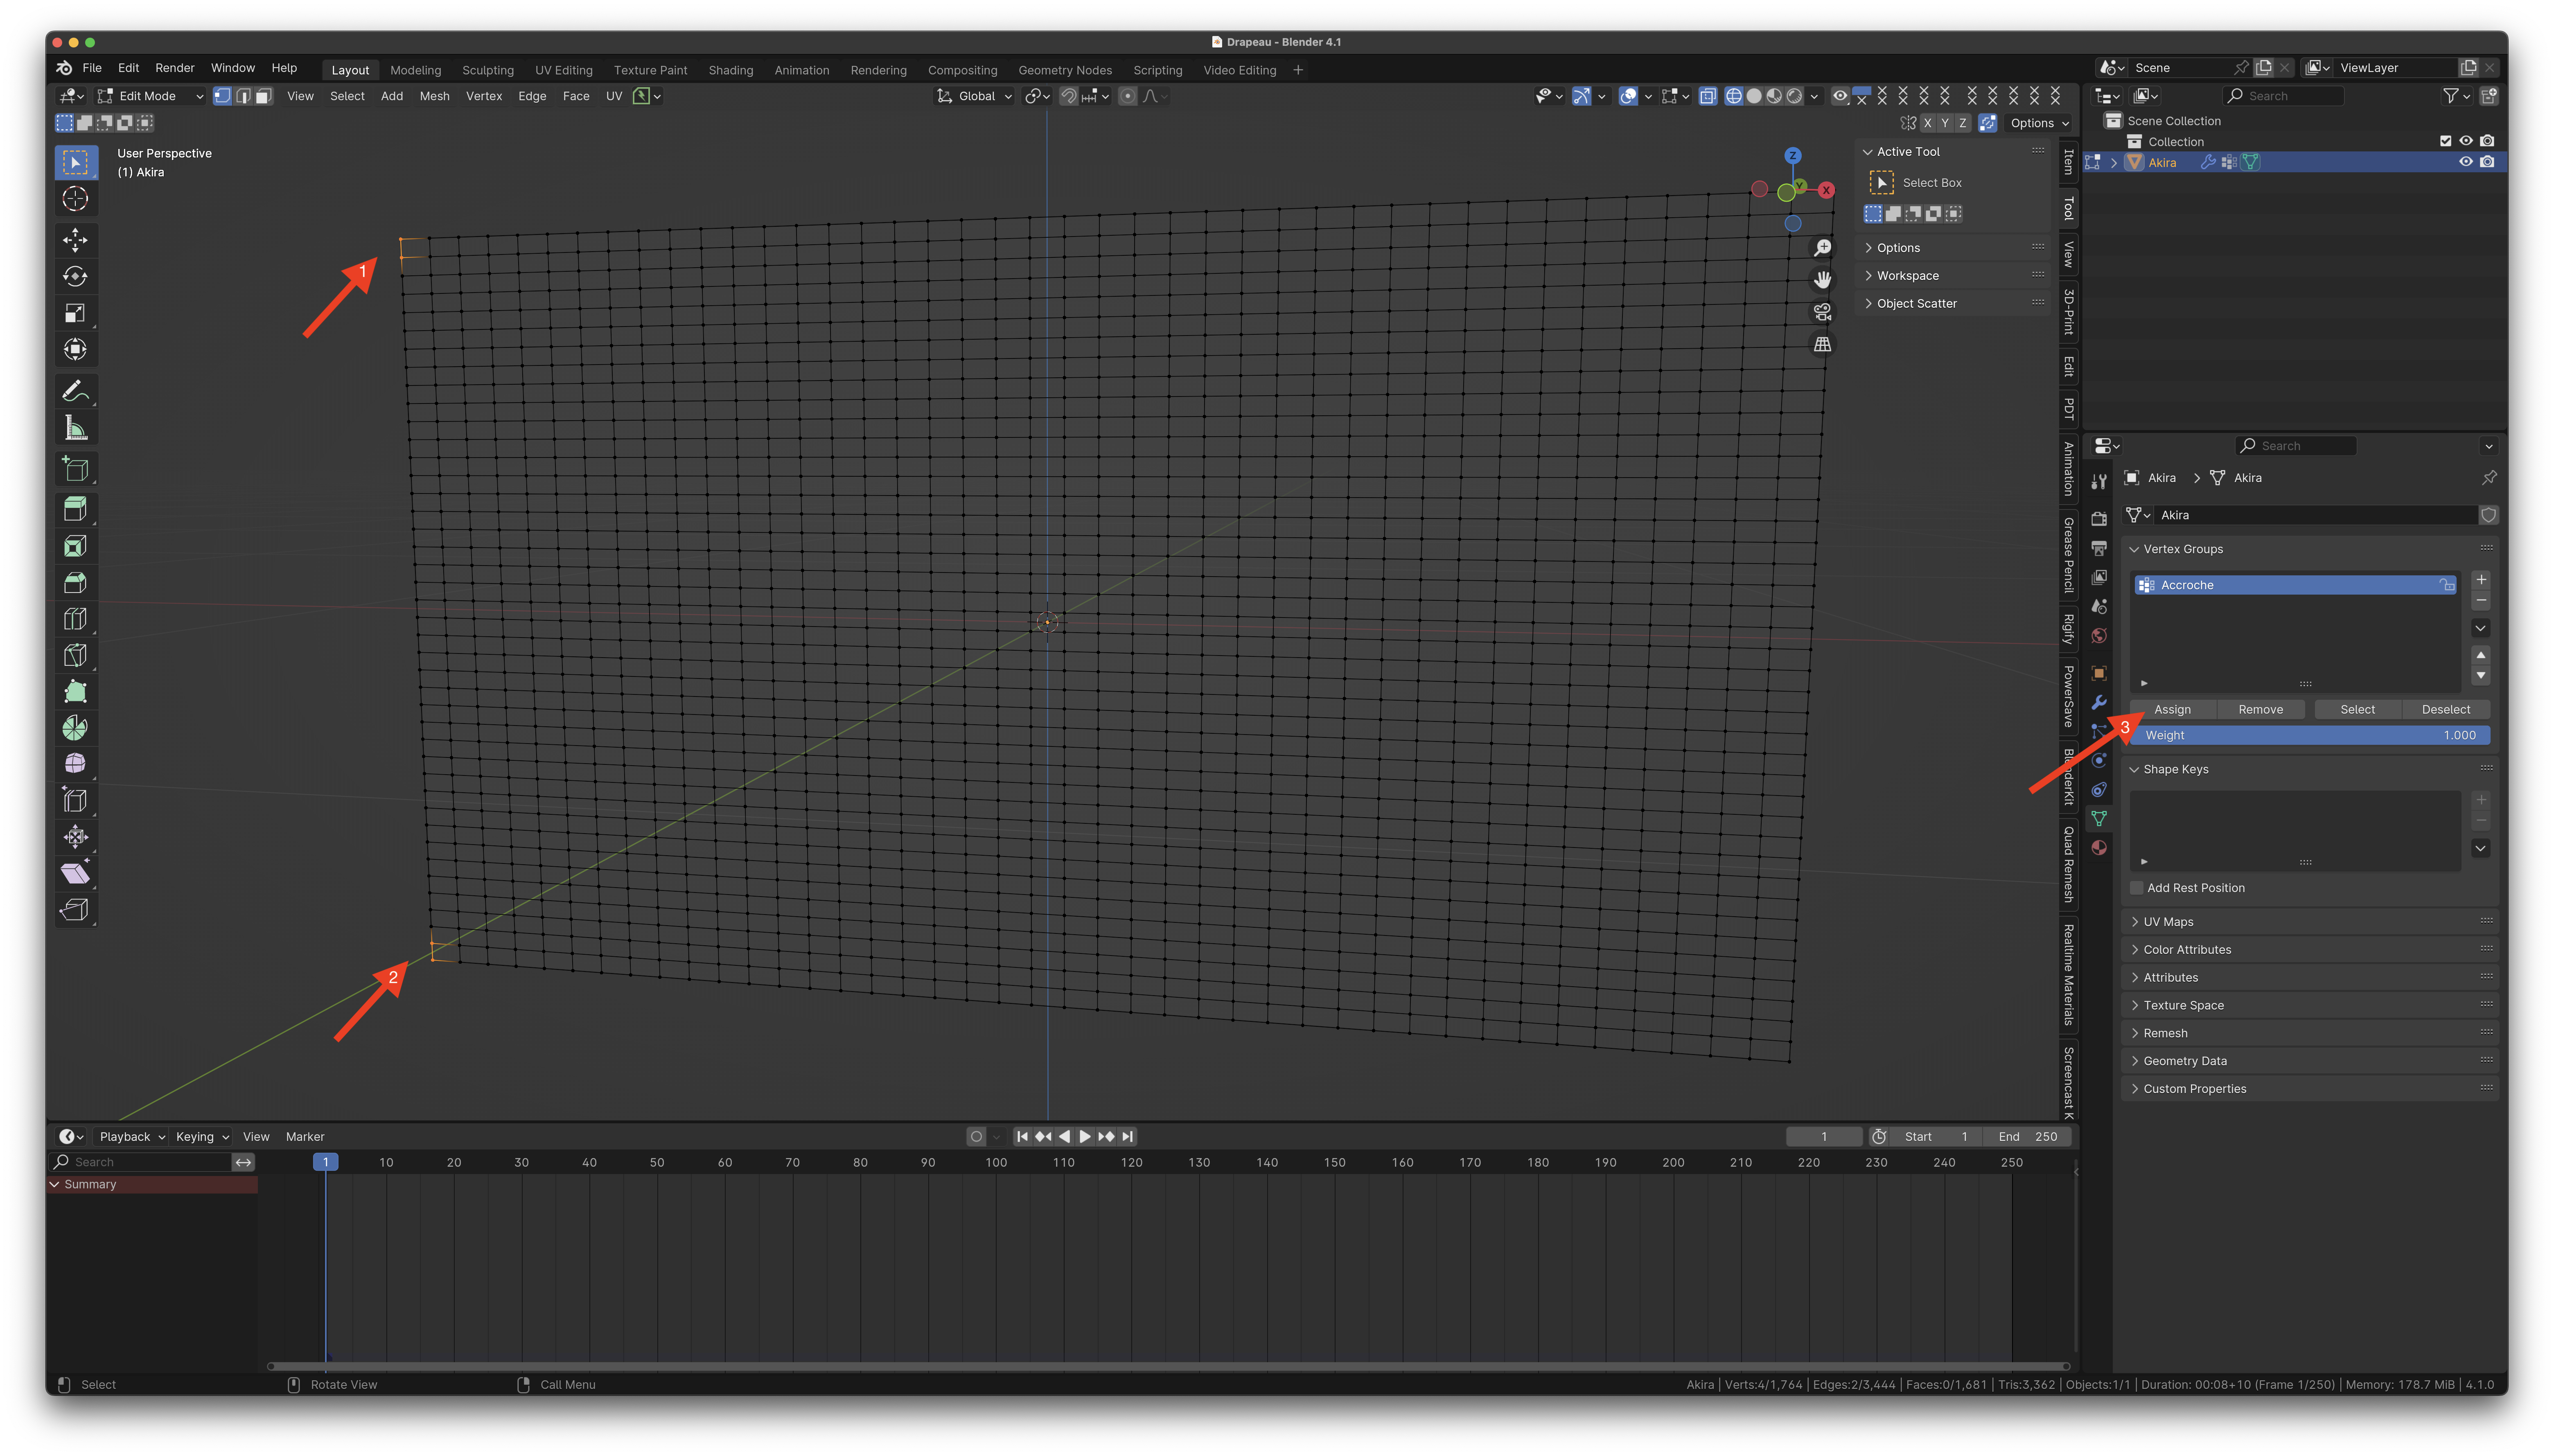
Task: Select the Spin tool
Action: pos(75,728)
